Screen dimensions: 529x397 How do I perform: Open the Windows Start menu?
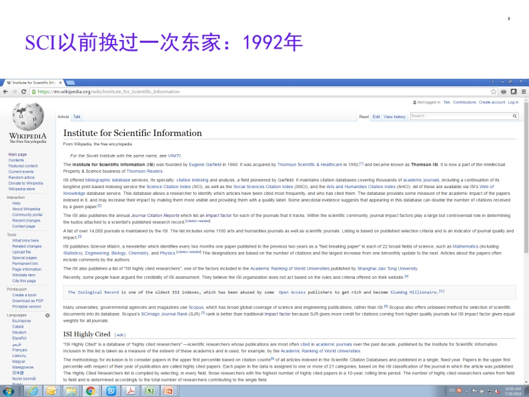(x=8, y=391)
